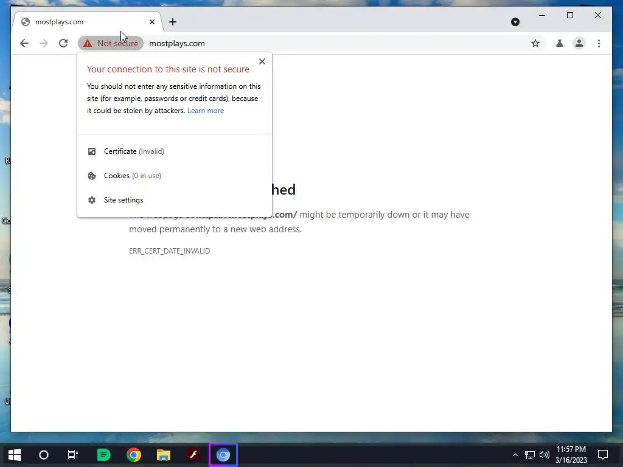The height and width of the screenshot is (467, 623).
Task: Click the certificate icon in popup
Action: 92,151
